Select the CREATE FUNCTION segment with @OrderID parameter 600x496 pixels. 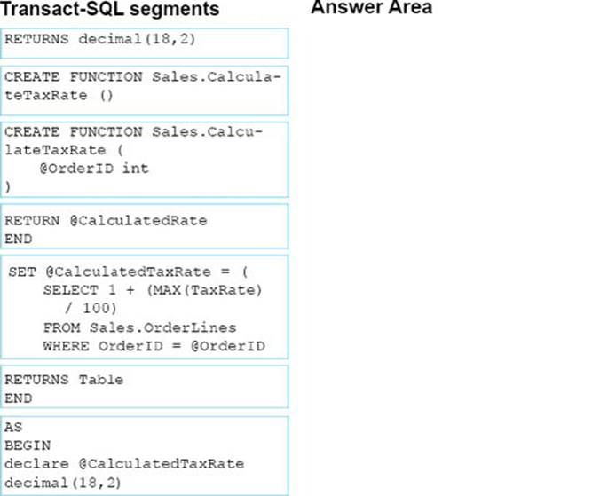point(144,159)
